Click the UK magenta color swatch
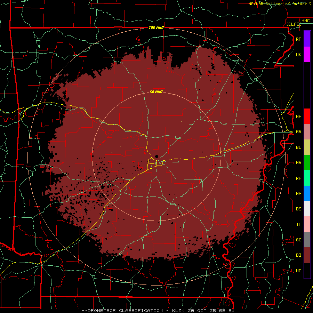The height and width of the screenshot is (313, 313). tap(307, 55)
